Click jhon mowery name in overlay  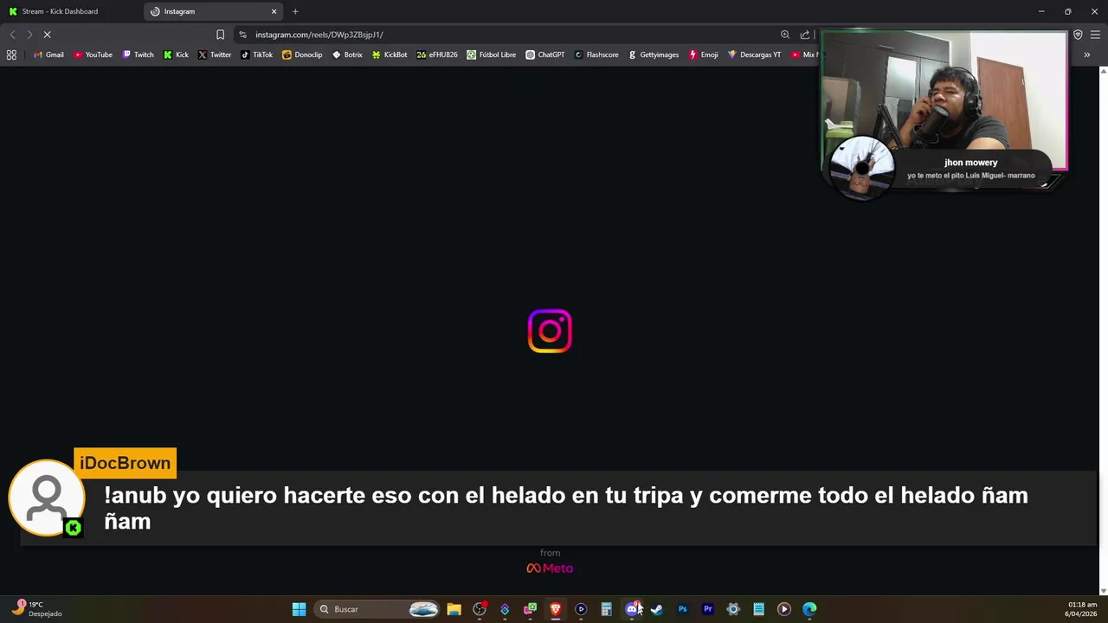click(x=970, y=163)
